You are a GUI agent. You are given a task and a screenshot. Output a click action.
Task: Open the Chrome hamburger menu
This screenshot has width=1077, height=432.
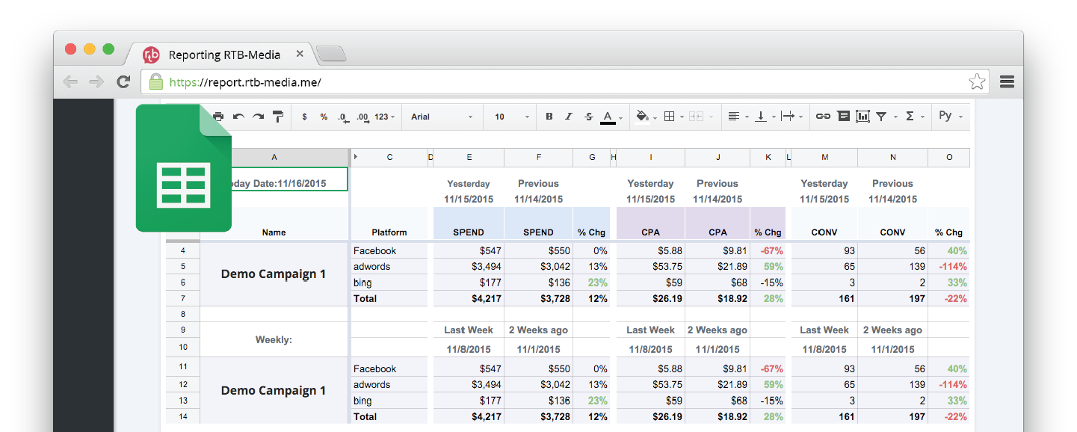[x=1007, y=82]
